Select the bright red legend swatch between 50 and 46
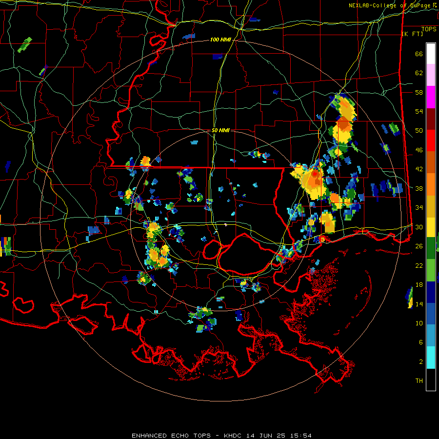Viewport: 439px width, 439px height. [431, 140]
